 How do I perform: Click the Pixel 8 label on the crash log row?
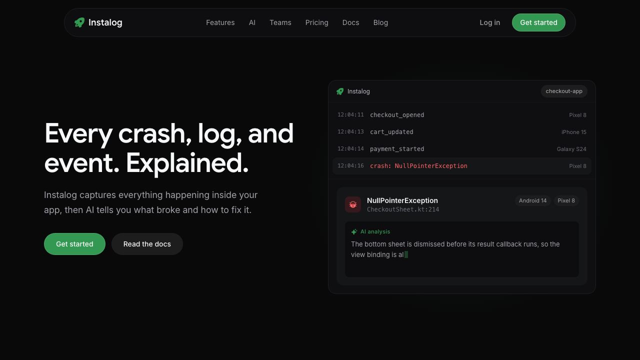tap(577, 166)
